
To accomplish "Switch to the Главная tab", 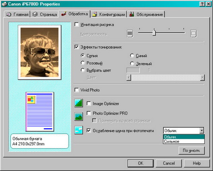I will 17,14.
